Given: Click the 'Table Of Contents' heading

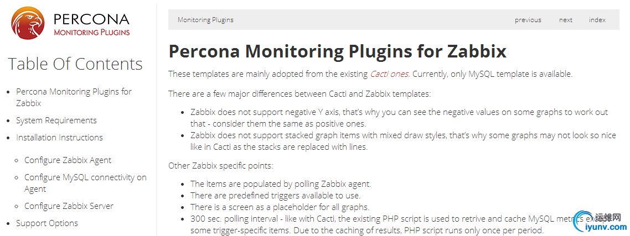Looking at the screenshot, I should 75,64.
